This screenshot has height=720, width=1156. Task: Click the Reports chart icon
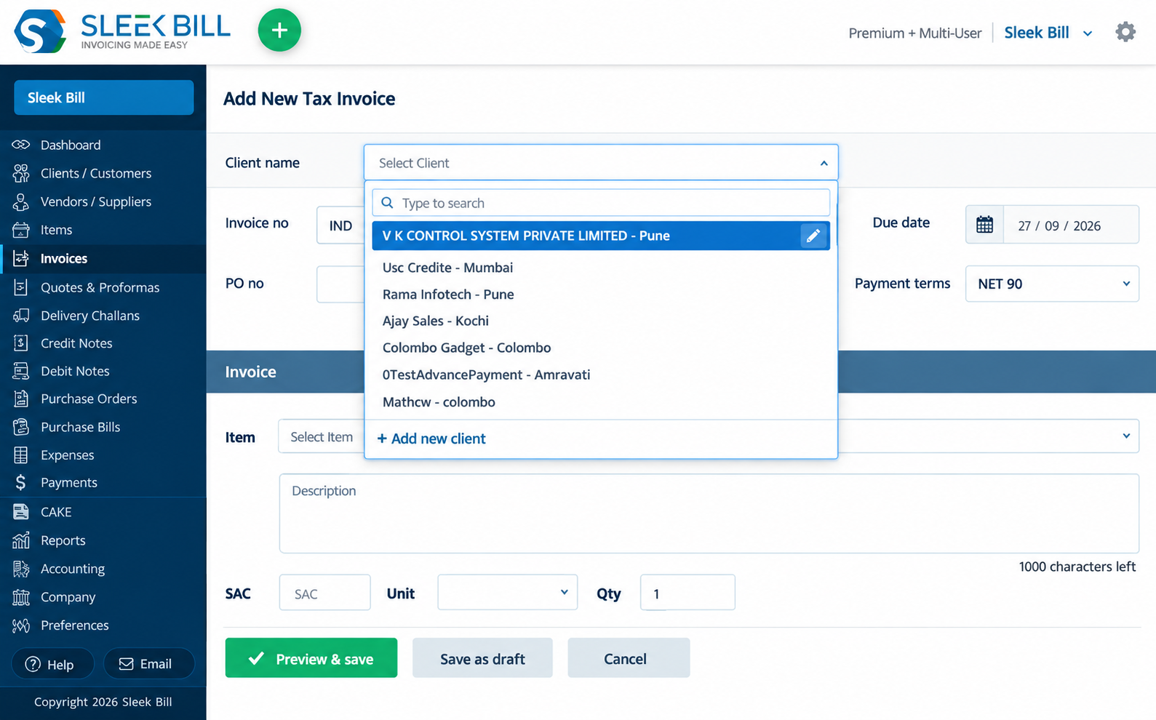[21, 540]
